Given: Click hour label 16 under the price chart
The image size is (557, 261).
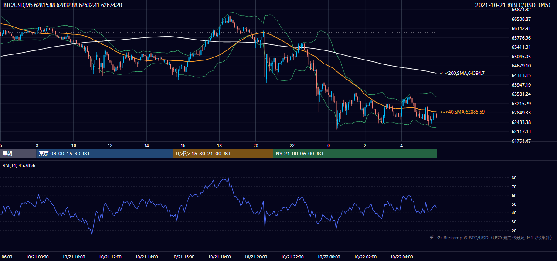Looking at the screenshot, I should [x=183, y=145].
